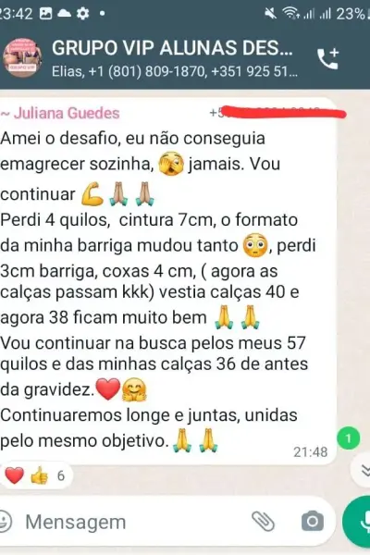The image size is (370, 555).
Task: Tap the Juliana Guedes sender name
Action: click(x=67, y=113)
